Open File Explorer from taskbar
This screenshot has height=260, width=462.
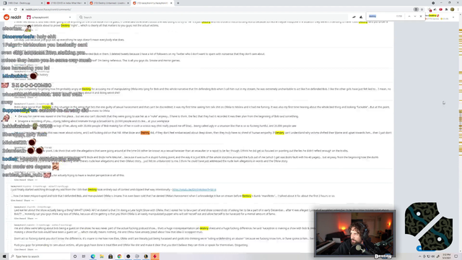click(x=102, y=256)
